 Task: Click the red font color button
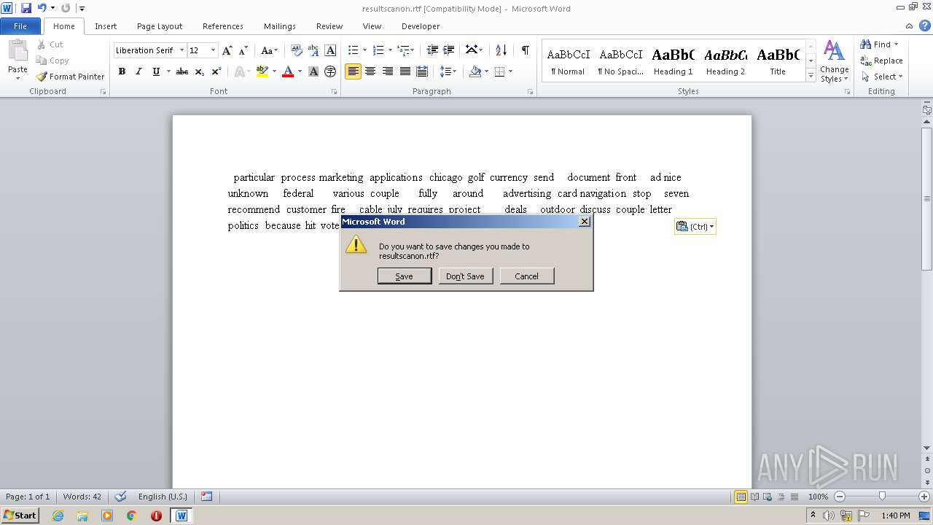[288, 71]
